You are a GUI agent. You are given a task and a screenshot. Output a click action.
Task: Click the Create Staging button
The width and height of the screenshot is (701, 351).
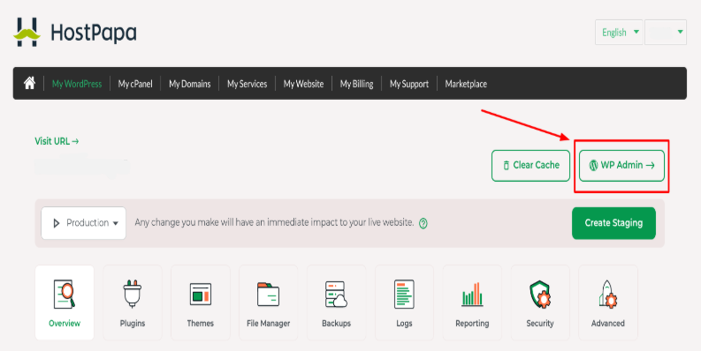(613, 223)
